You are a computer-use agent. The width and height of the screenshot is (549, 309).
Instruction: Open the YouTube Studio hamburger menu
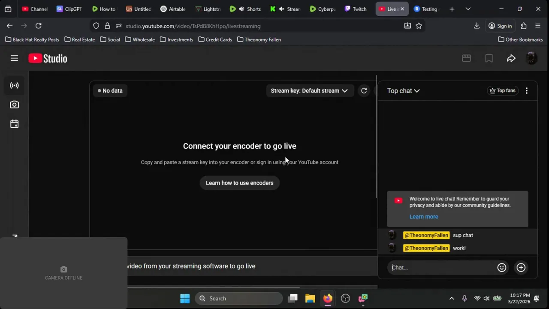tap(14, 58)
